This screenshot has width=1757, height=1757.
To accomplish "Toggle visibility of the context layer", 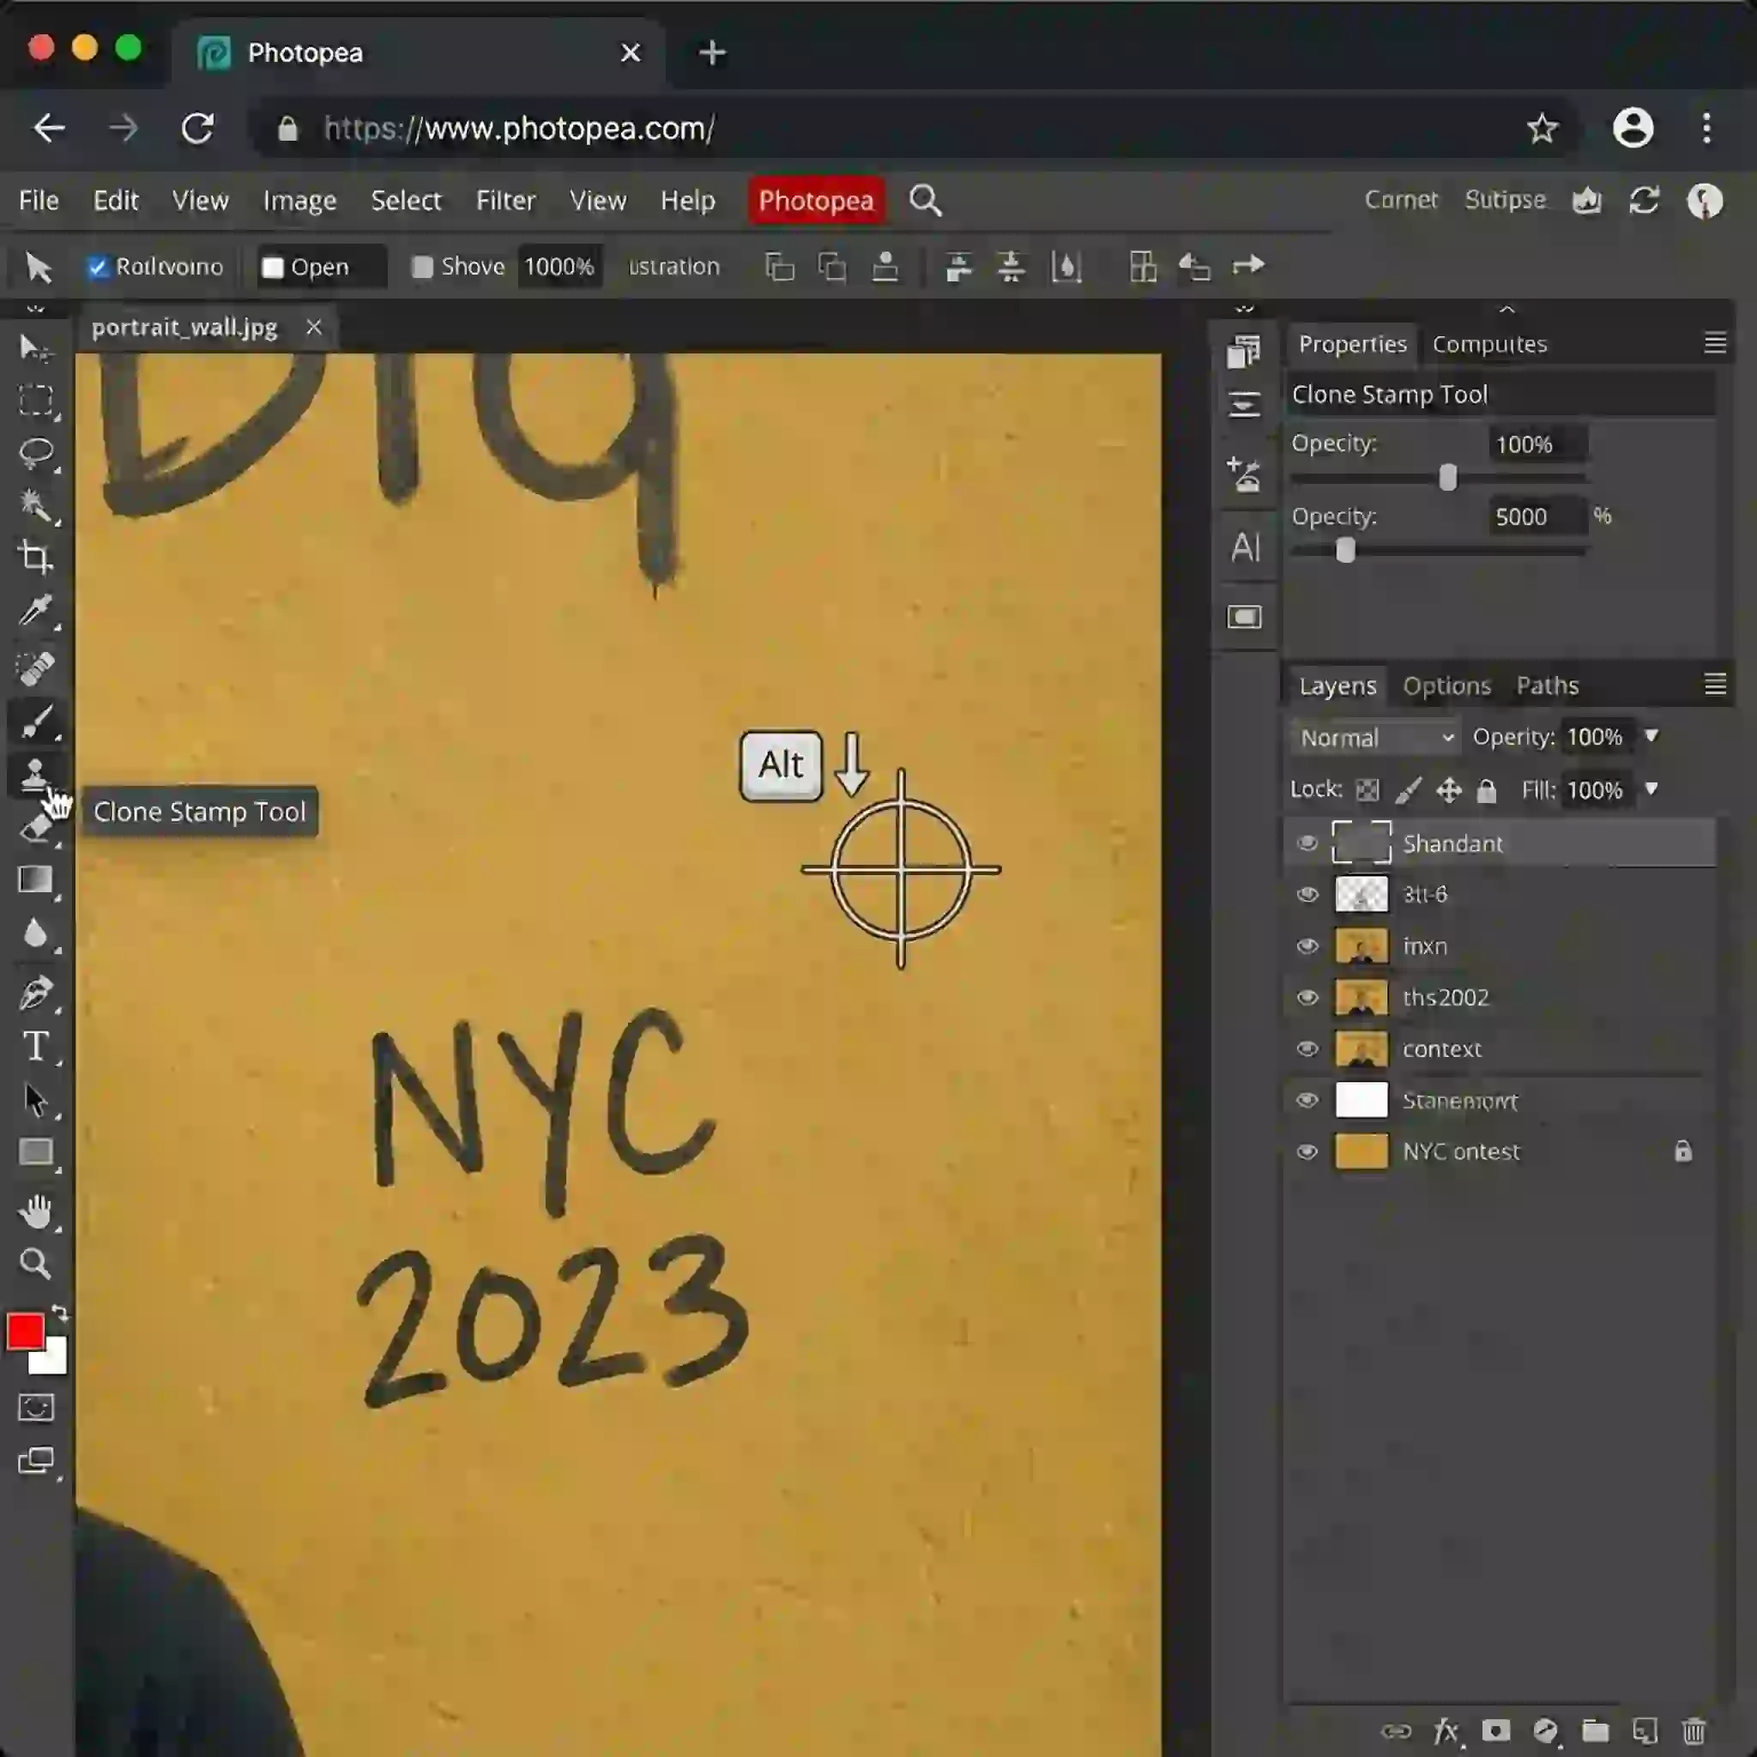I will pyautogui.click(x=1307, y=1048).
